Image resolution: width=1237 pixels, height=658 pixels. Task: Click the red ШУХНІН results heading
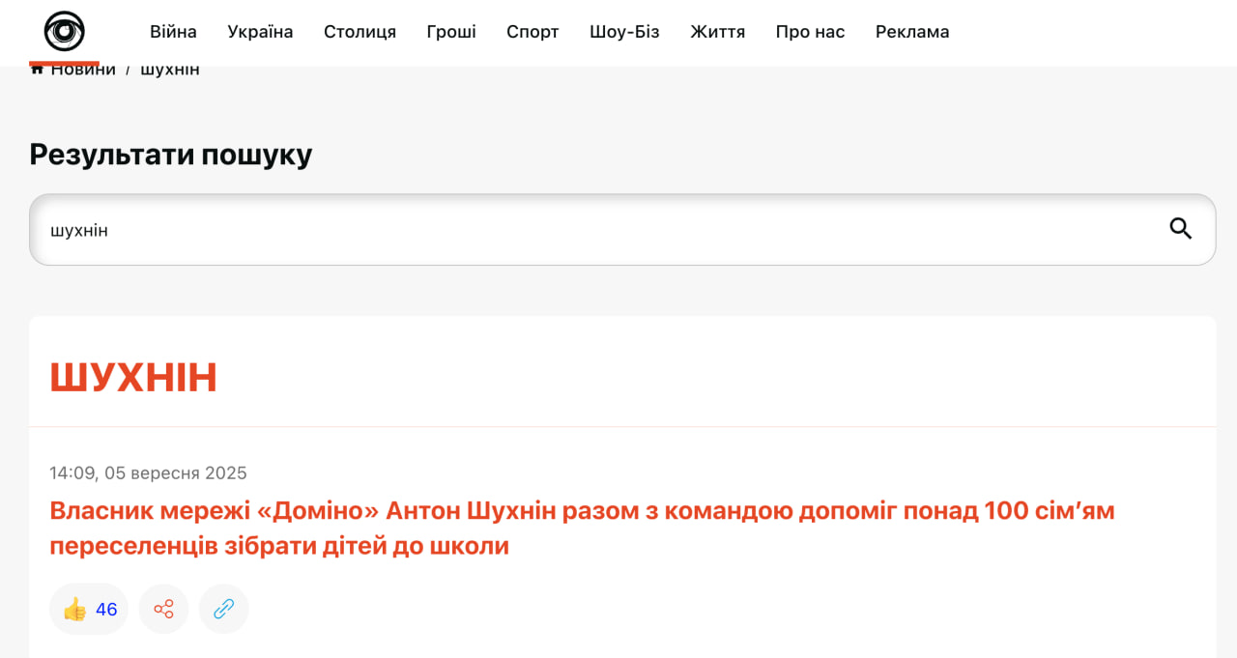tap(133, 377)
